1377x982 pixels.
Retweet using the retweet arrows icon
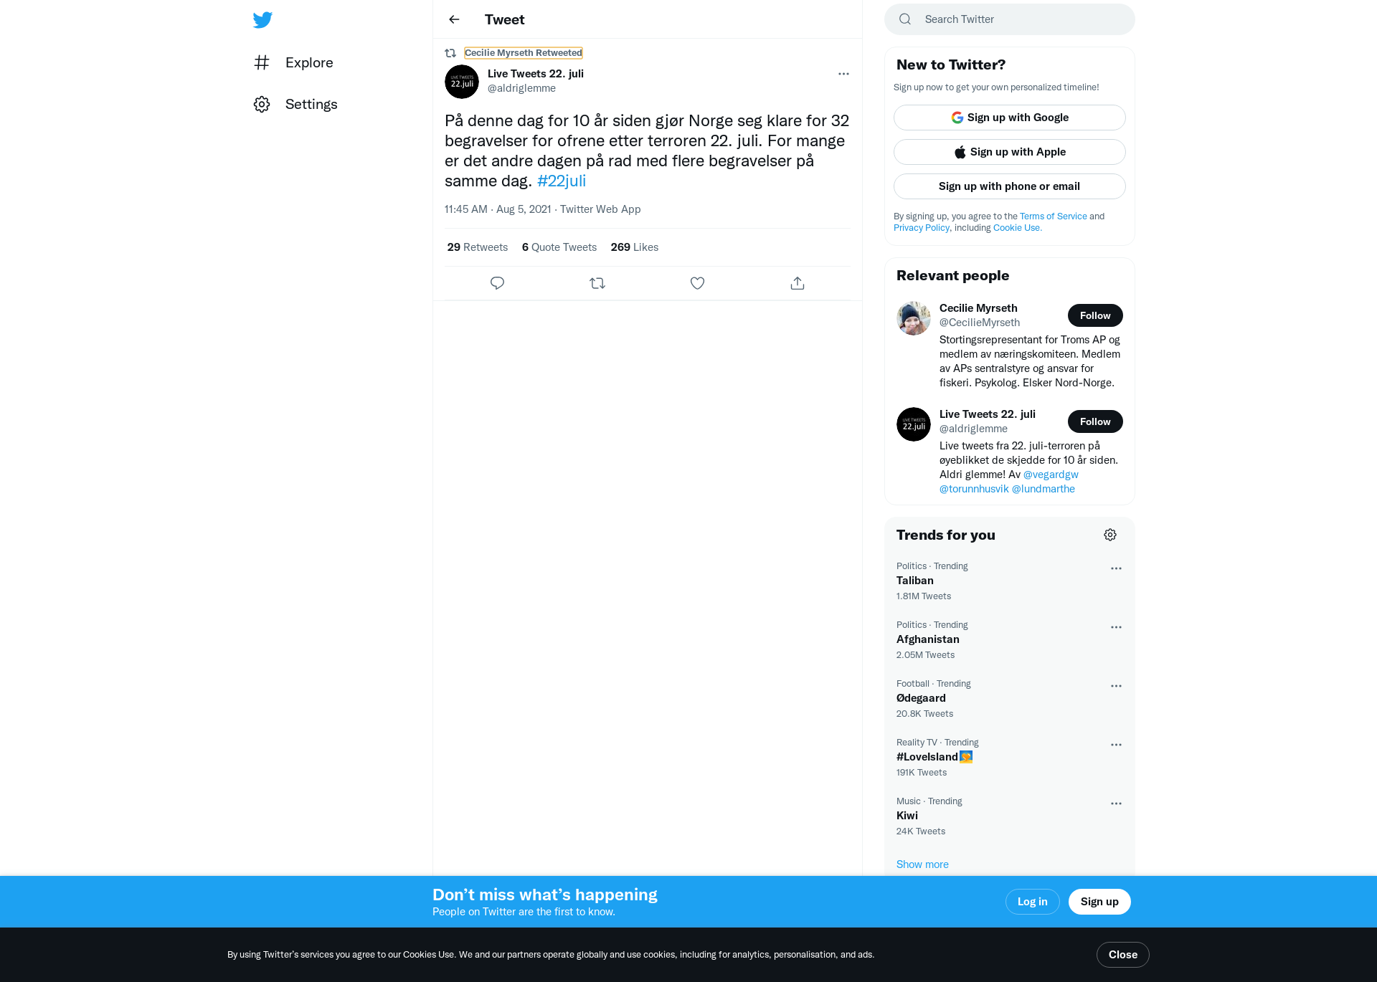pyautogui.click(x=597, y=283)
